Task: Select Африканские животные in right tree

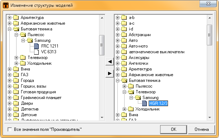Action: 151,75
